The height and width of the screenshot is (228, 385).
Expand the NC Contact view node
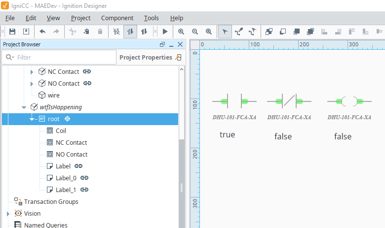pyautogui.click(x=32, y=72)
